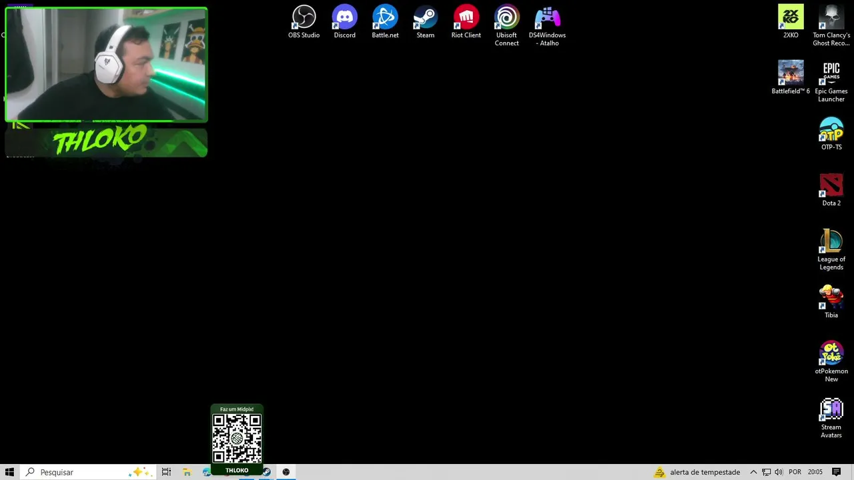The height and width of the screenshot is (480, 854).
Task: Click the Dota 2 desktop icon
Action: coord(831,190)
